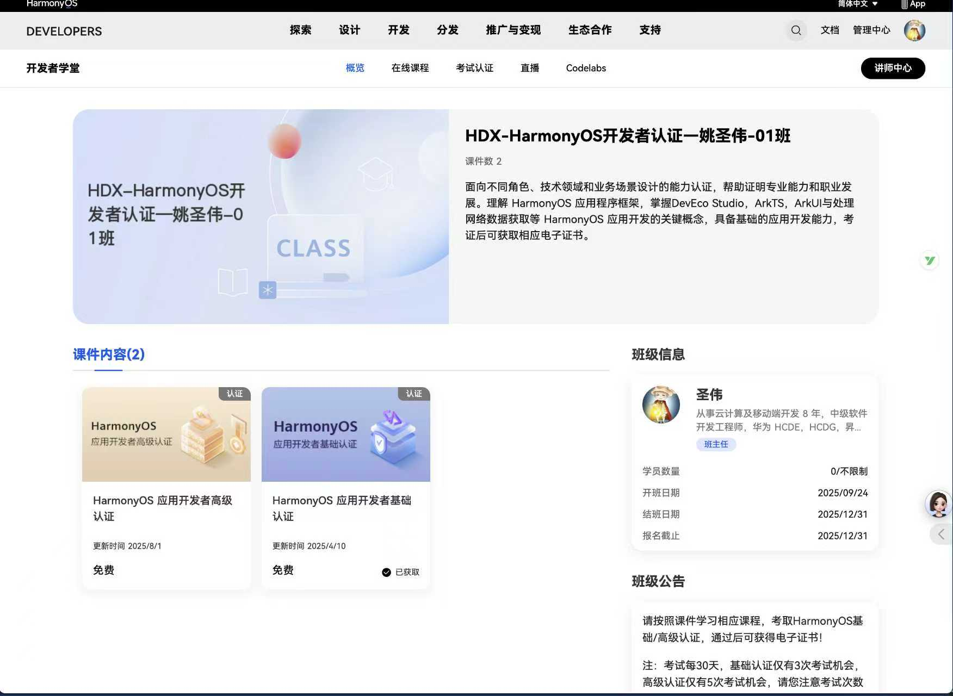953x696 pixels.
Task: Switch to 考试认证 tab
Action: [474, 68]
